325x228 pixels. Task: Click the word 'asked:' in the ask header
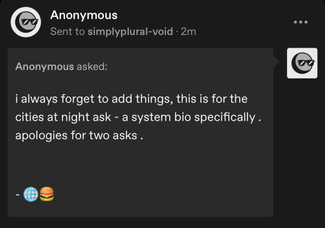[x=92, y=67]
